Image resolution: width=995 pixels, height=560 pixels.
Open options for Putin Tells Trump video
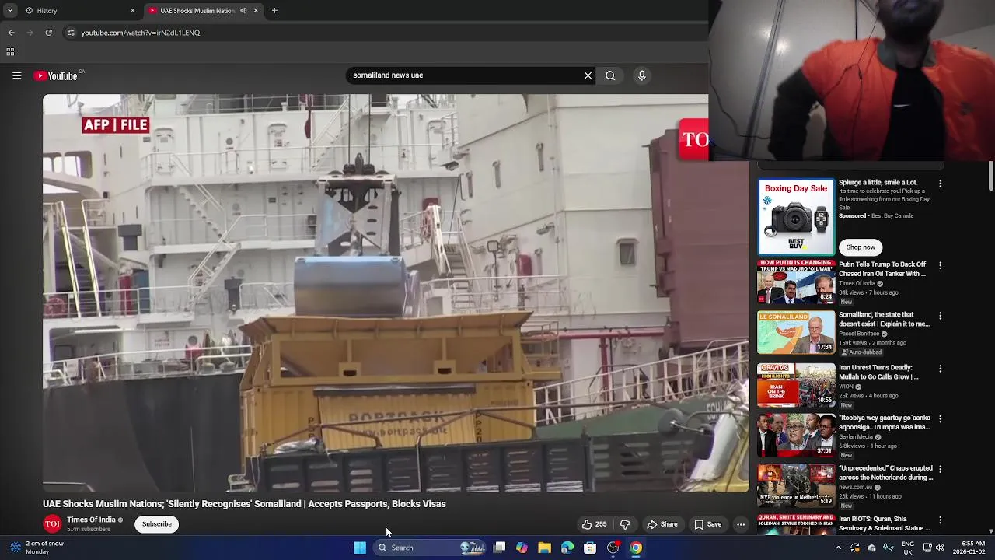pyautogui.click(x=941, y=265)
